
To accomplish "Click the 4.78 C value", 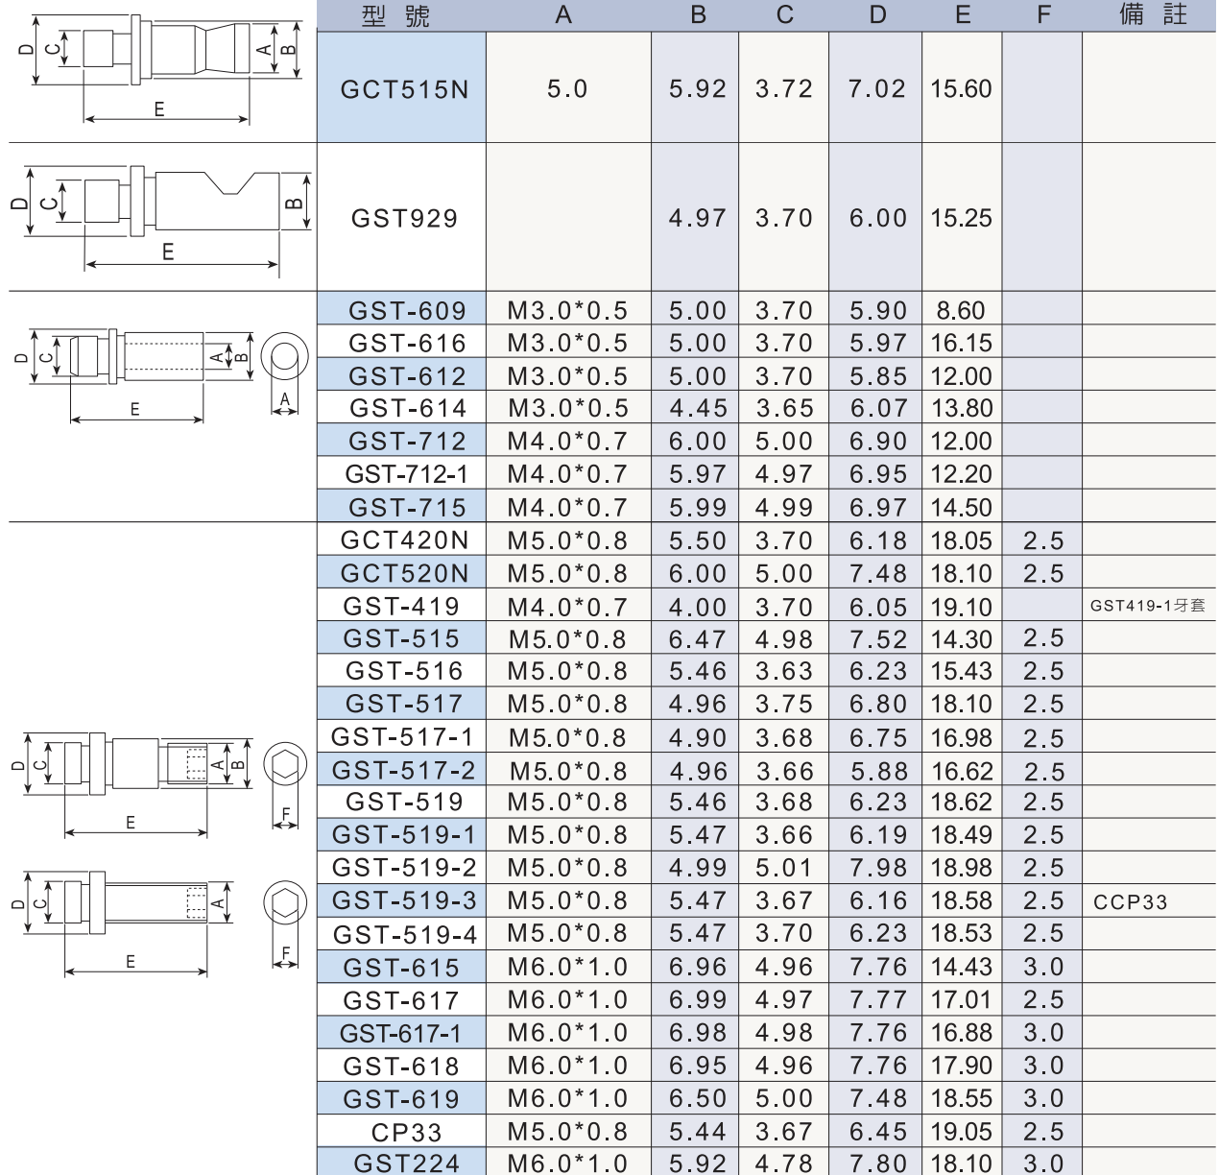I will [x=784, y=1163].
